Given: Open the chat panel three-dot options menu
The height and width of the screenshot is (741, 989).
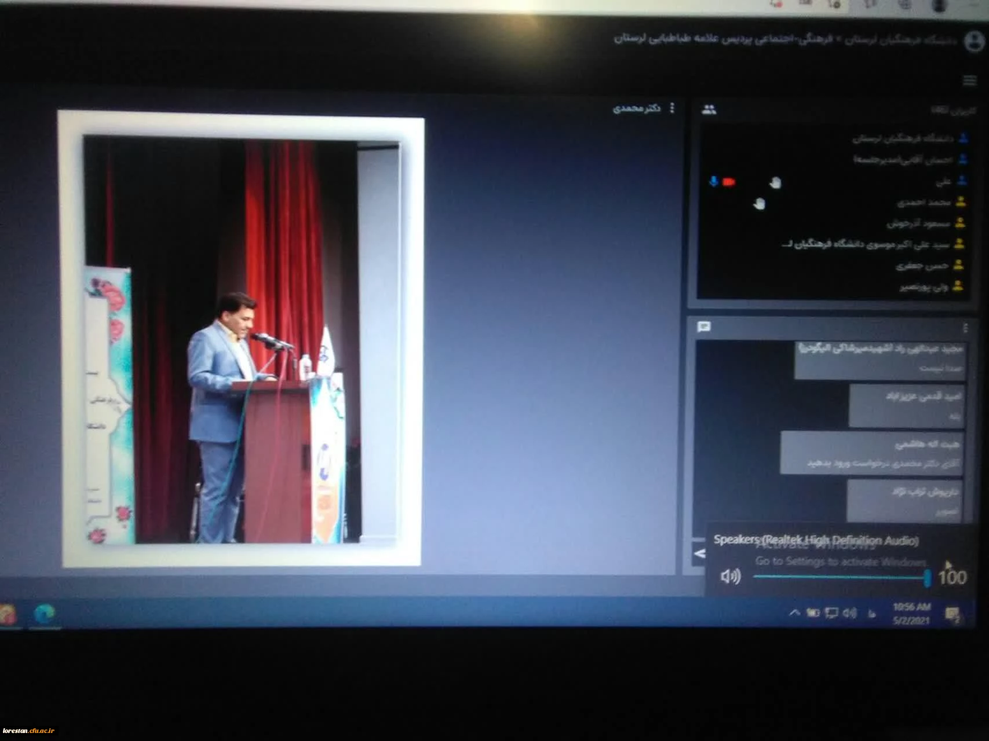Looking at the screenshot, I should pos(965,328).
